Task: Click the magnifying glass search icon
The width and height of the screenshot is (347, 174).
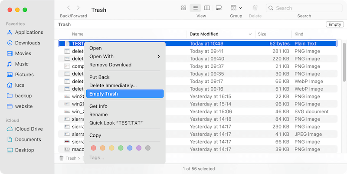Action: 271,8
